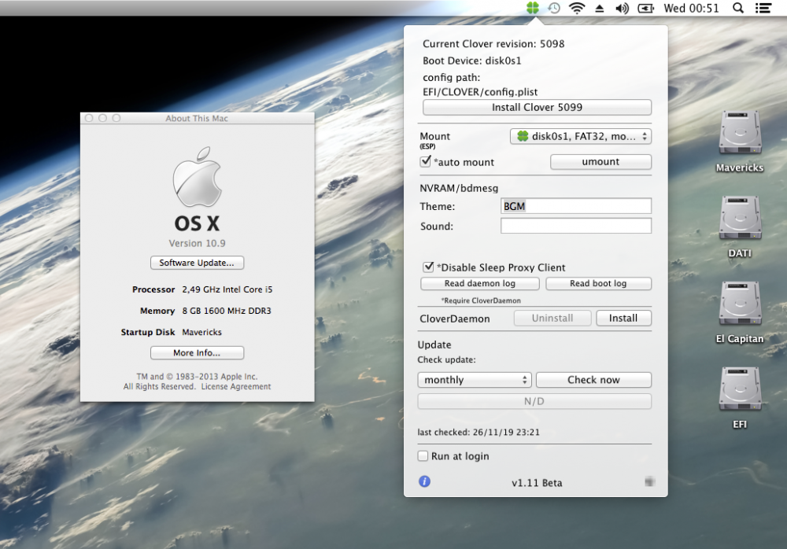Viewport: 787px width, 549px height.
Task: Click the Apple logo in About This Mac
Action: (x=197, y=177)
